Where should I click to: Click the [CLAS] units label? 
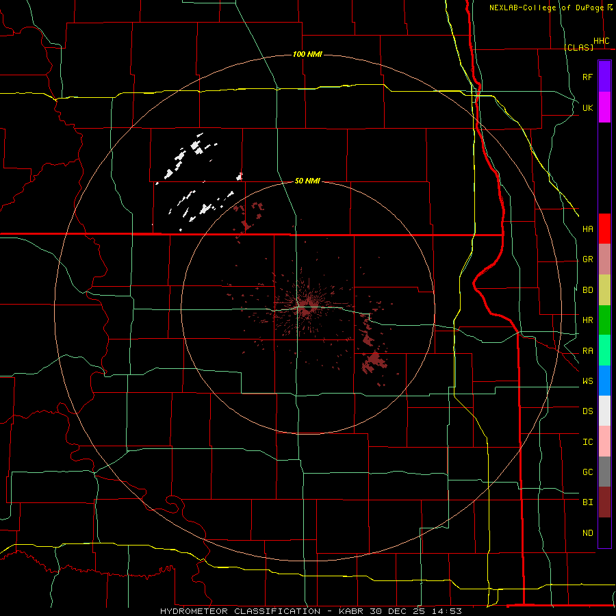(x=578, y=47)
